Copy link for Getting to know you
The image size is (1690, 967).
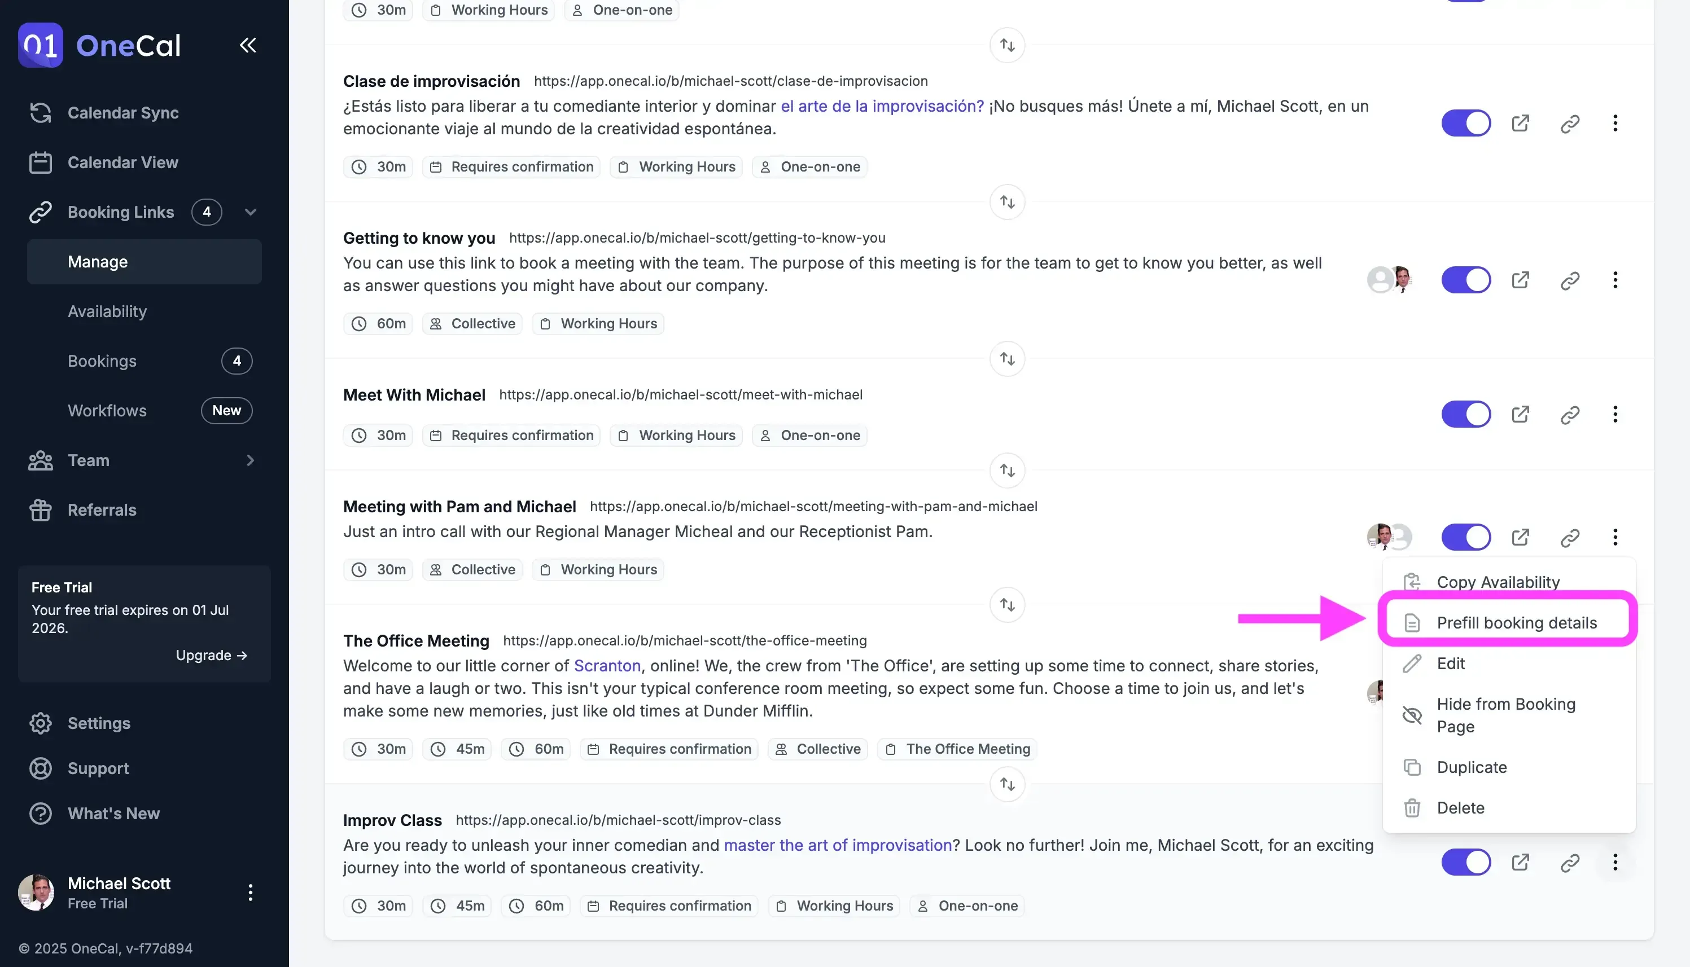[1570, 280]
